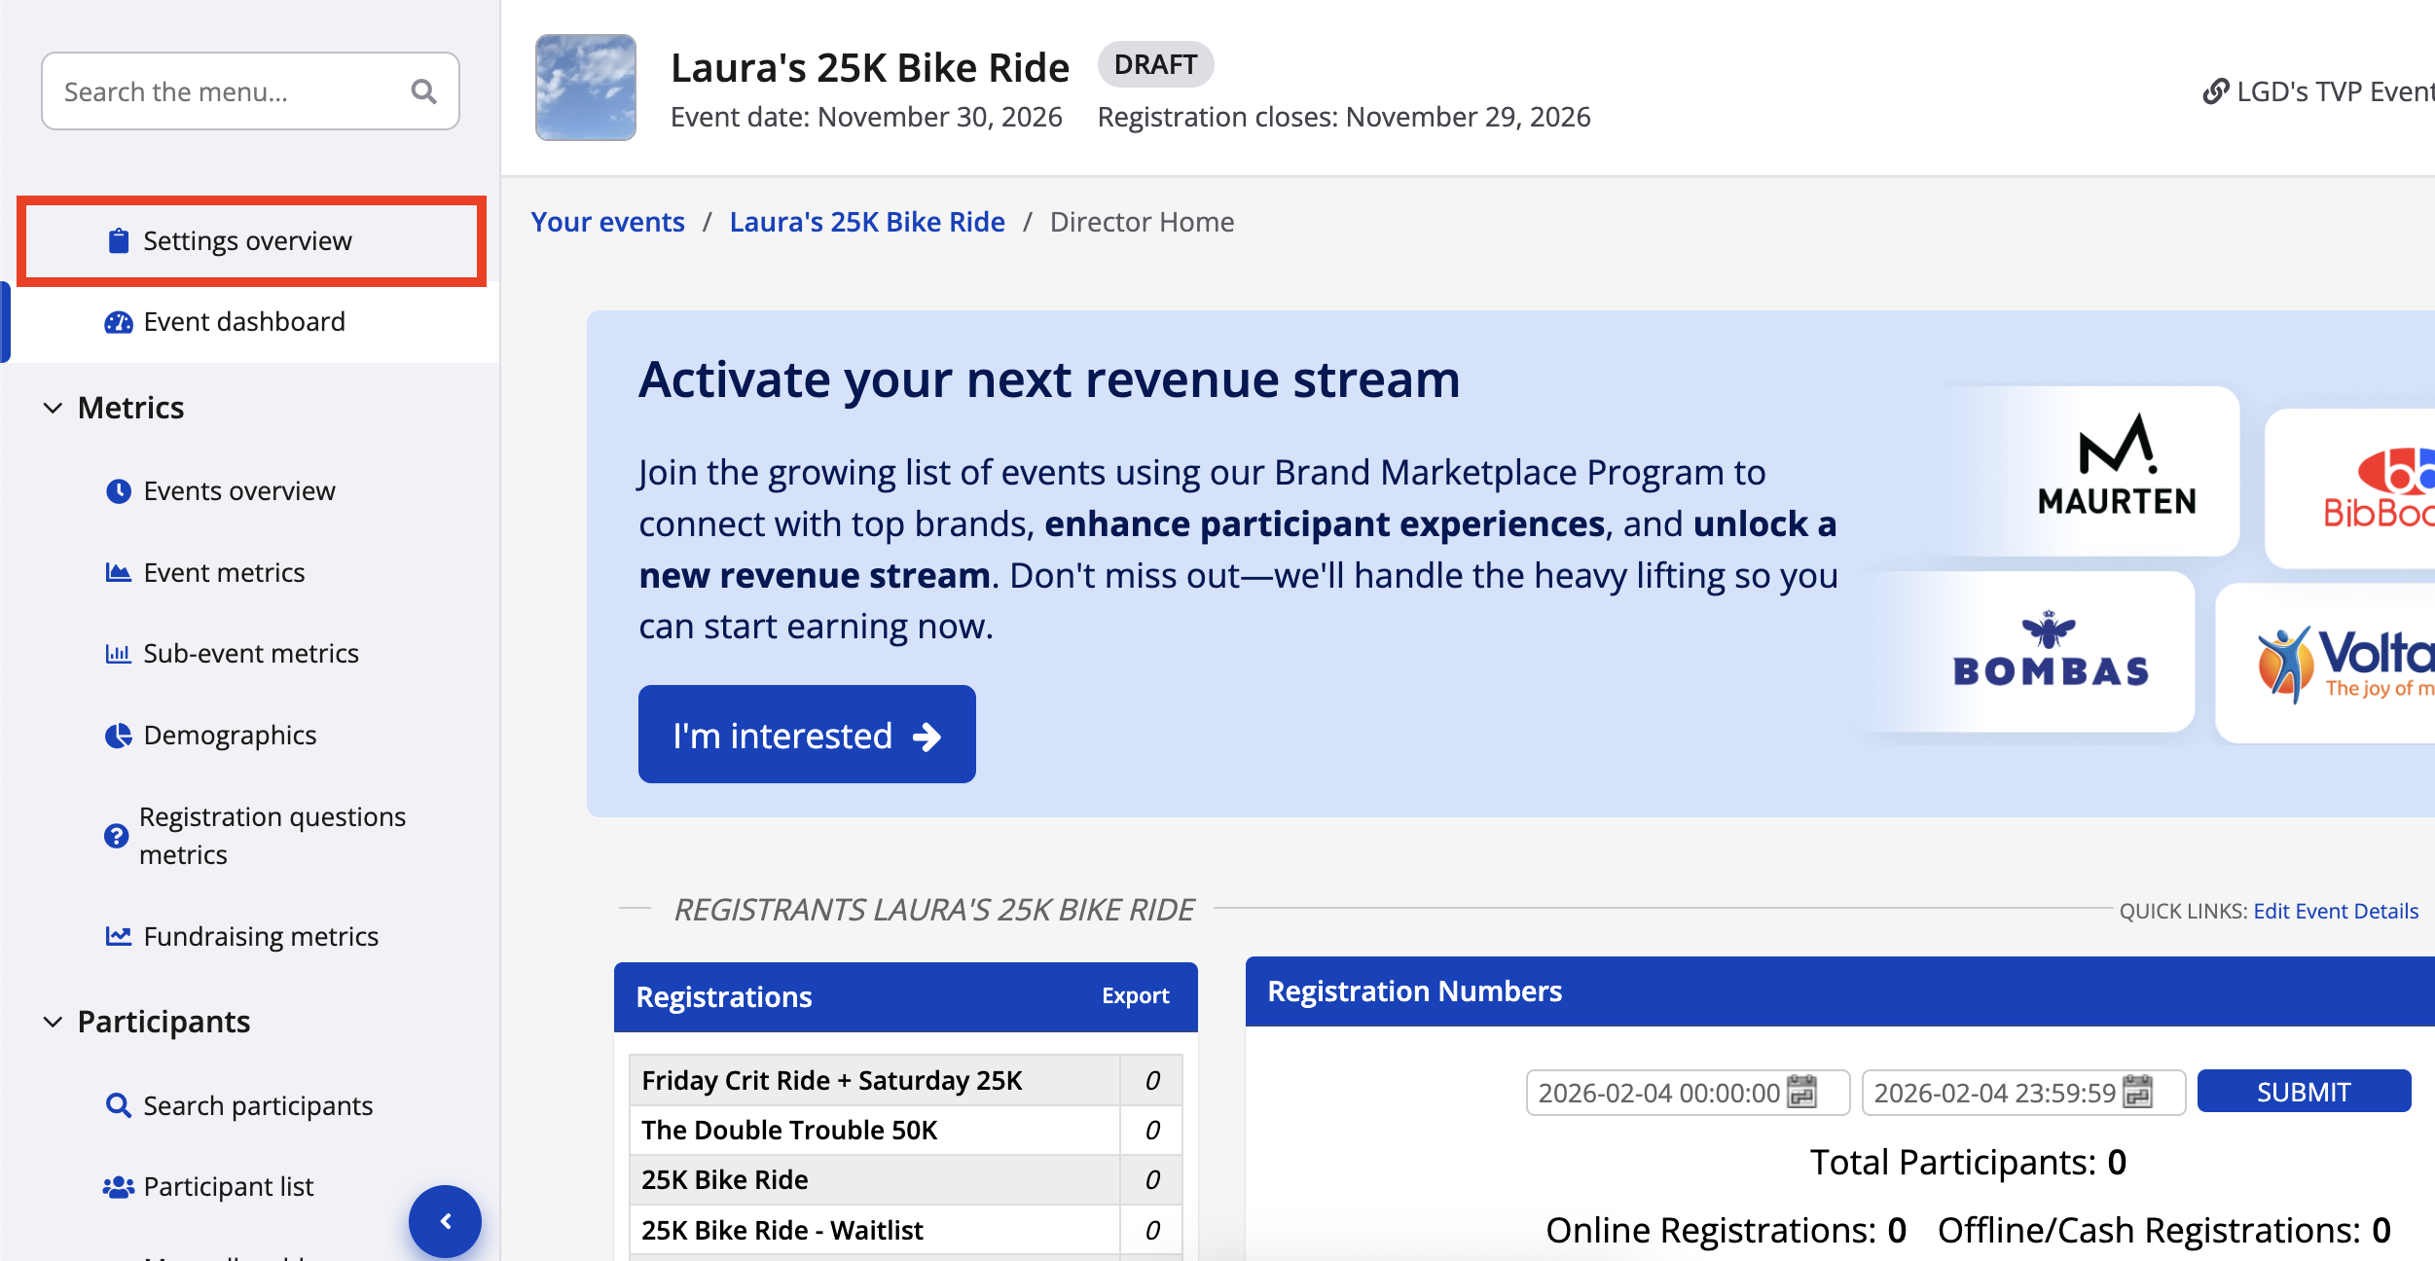Open Fundraising metrics from the sidebar
2435x1261 pixels.
pyautogui.click(x=260, y=936)
